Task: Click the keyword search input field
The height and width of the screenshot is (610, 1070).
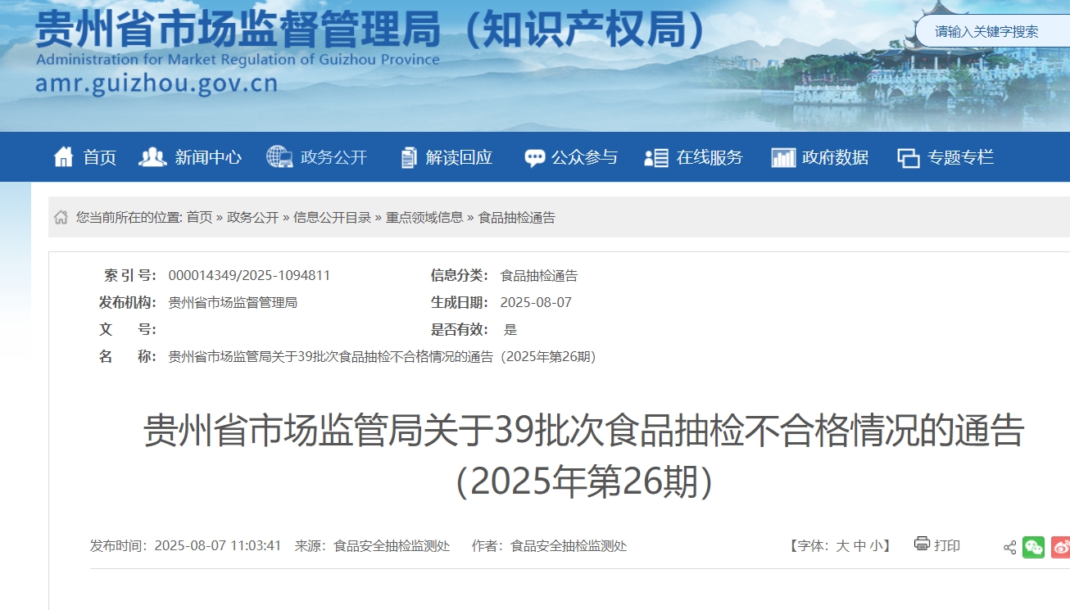Action: [x=991, y=32]
